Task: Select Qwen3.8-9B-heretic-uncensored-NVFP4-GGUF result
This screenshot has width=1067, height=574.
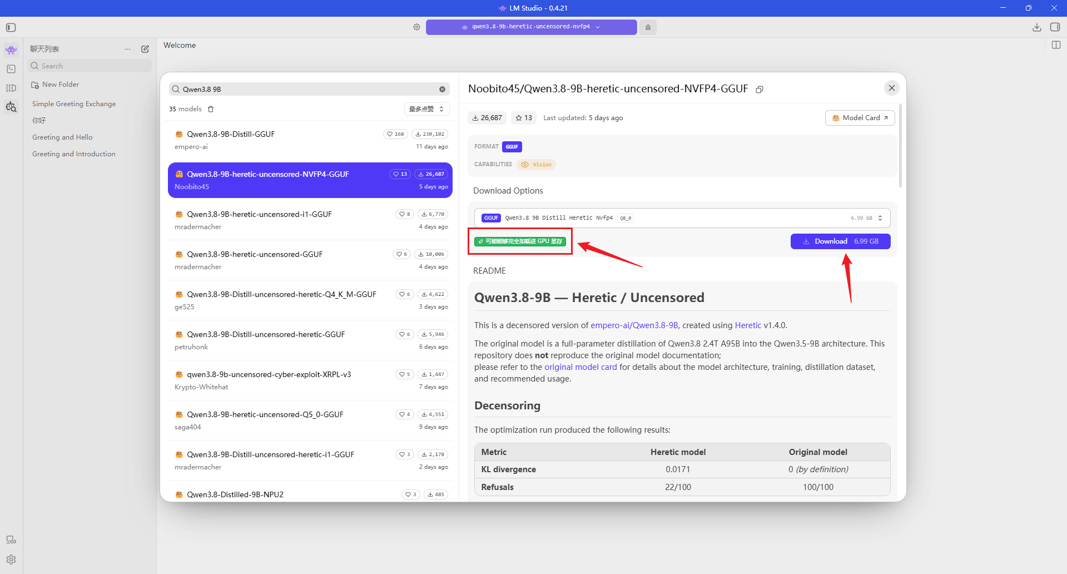Action: point(310,180)
